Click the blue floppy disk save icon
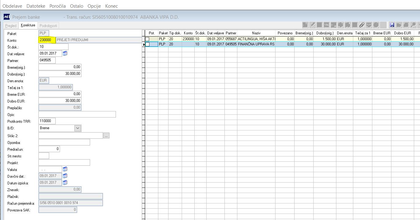 coord(392,25)
